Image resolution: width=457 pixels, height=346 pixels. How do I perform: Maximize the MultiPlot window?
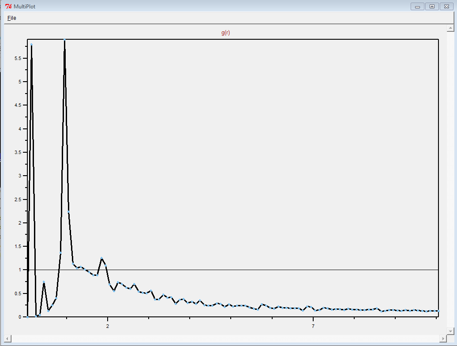click(432, 7)
